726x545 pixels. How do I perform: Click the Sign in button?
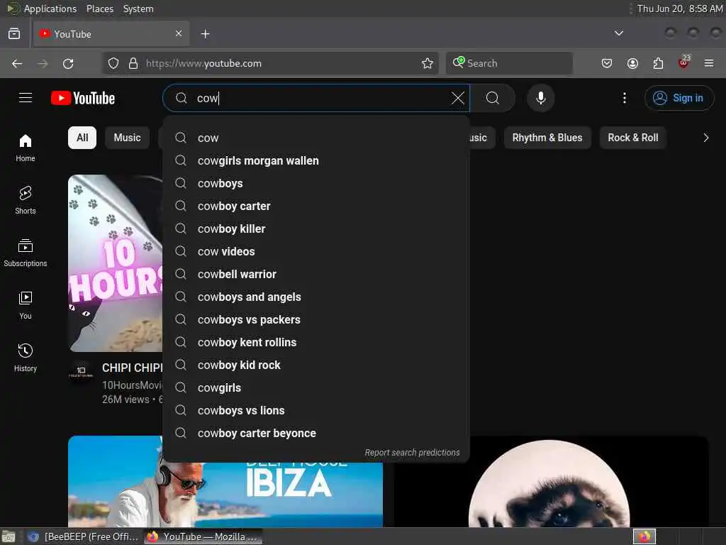tap(678, 98)
